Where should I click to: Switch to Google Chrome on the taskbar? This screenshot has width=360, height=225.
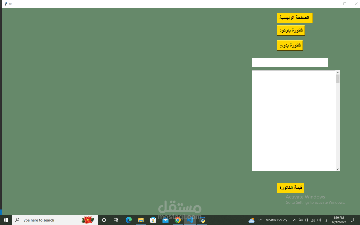coord(178,220)
